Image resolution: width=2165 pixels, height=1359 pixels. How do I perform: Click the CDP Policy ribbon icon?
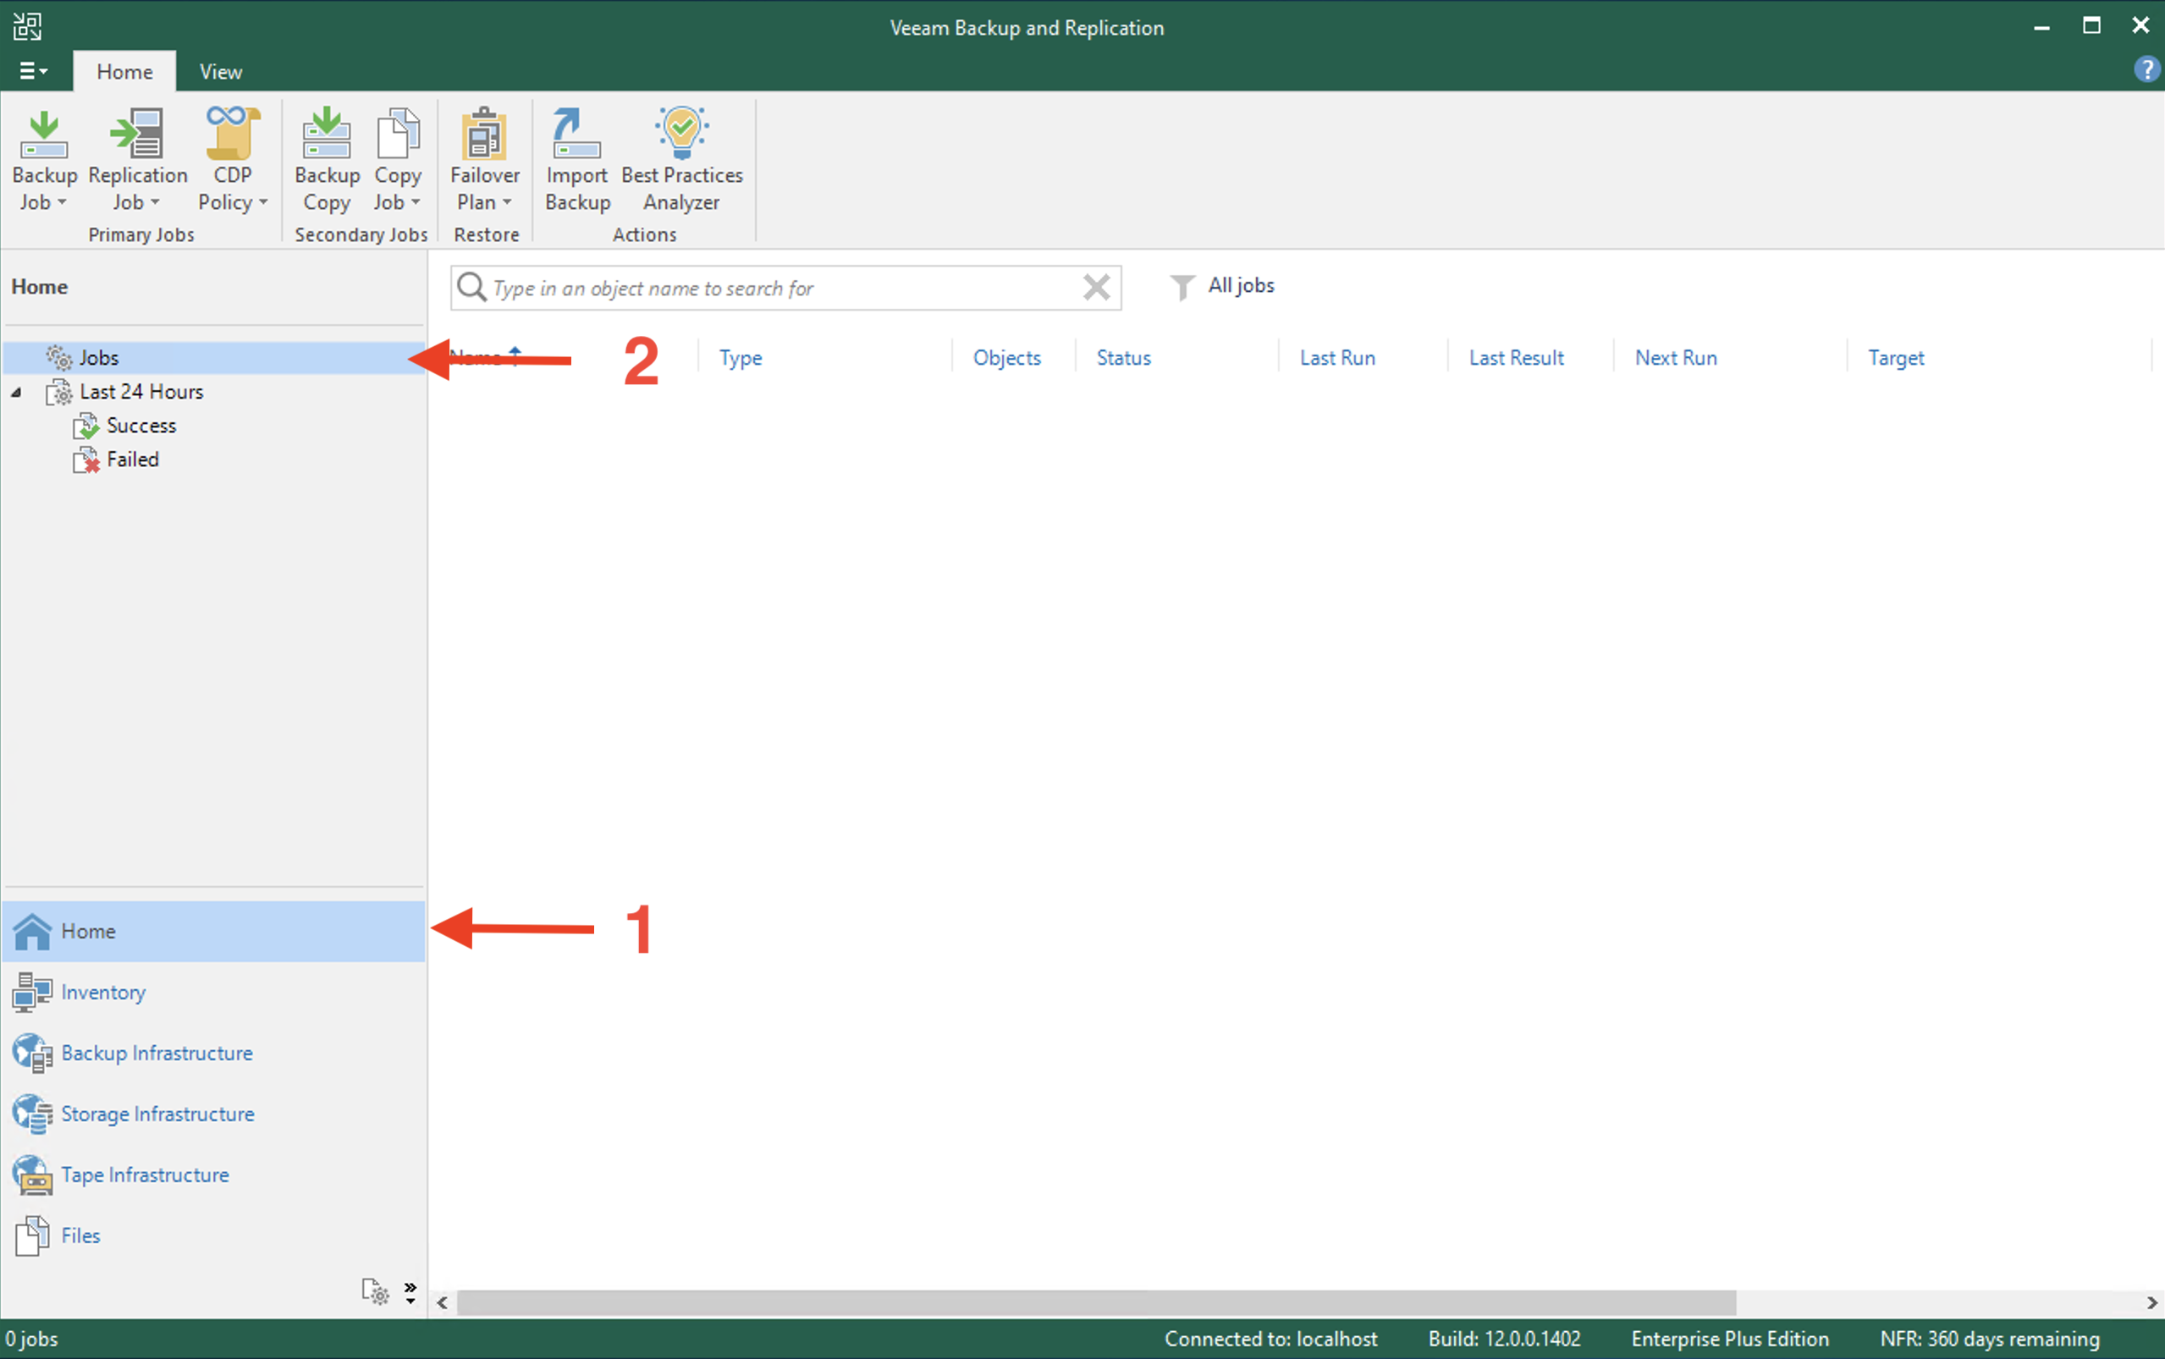232,133
